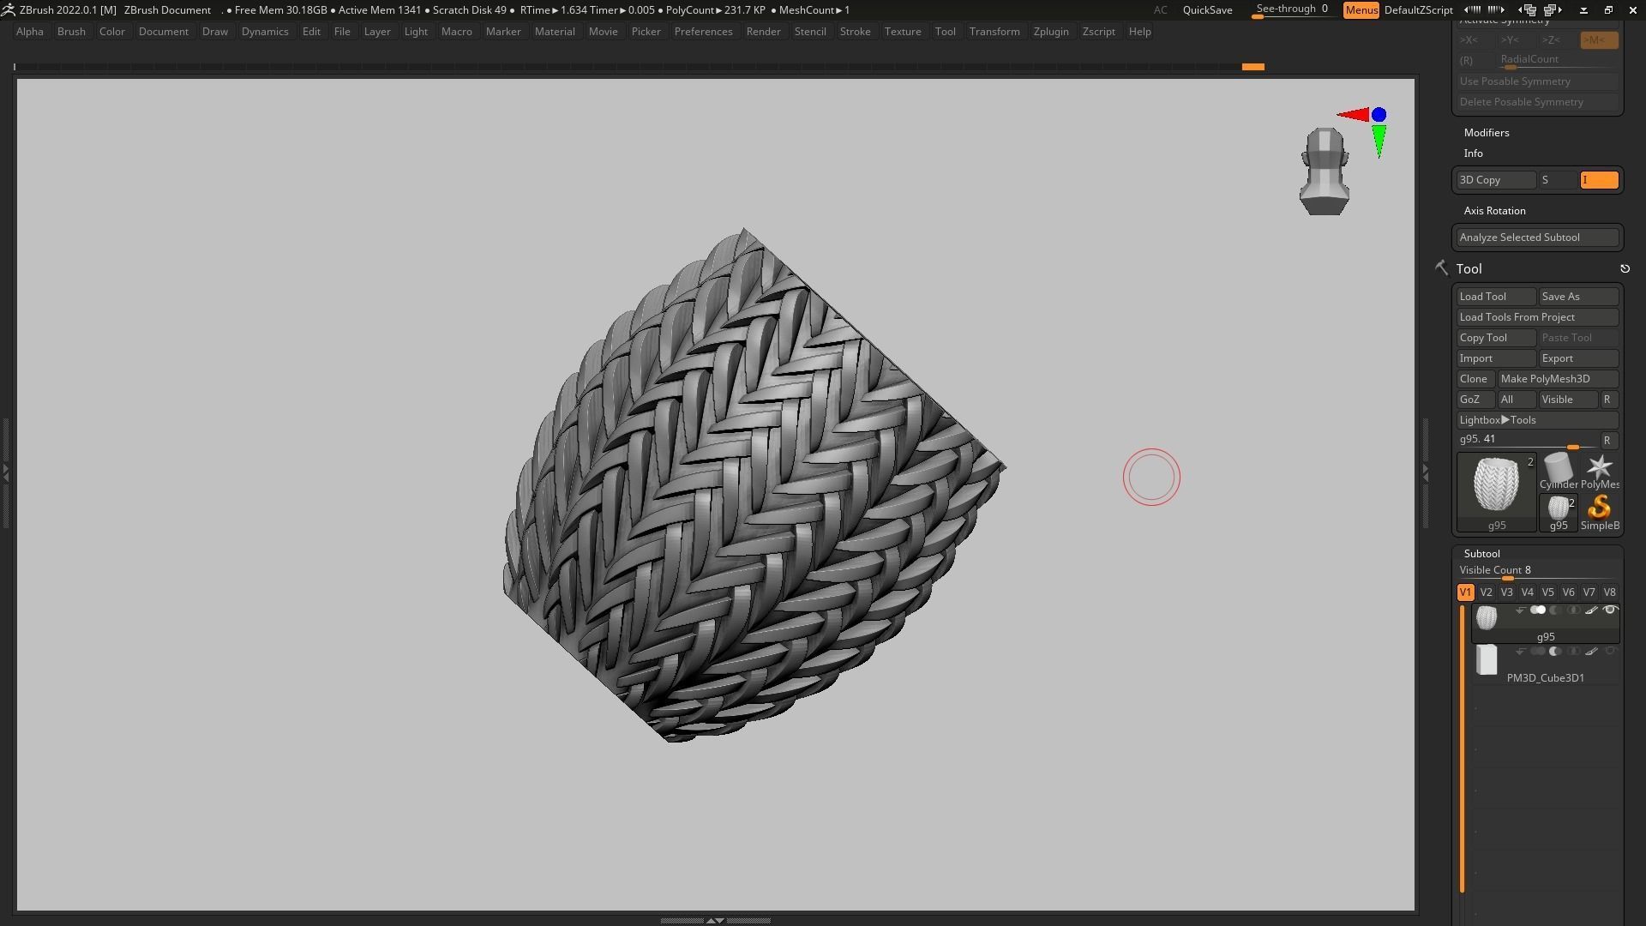This screenshot has width=1646, height=926.
Task: Open the Zplugin menu
Action: click(1050, 32)
